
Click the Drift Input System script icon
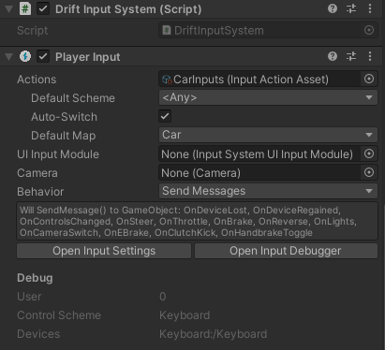25,8
